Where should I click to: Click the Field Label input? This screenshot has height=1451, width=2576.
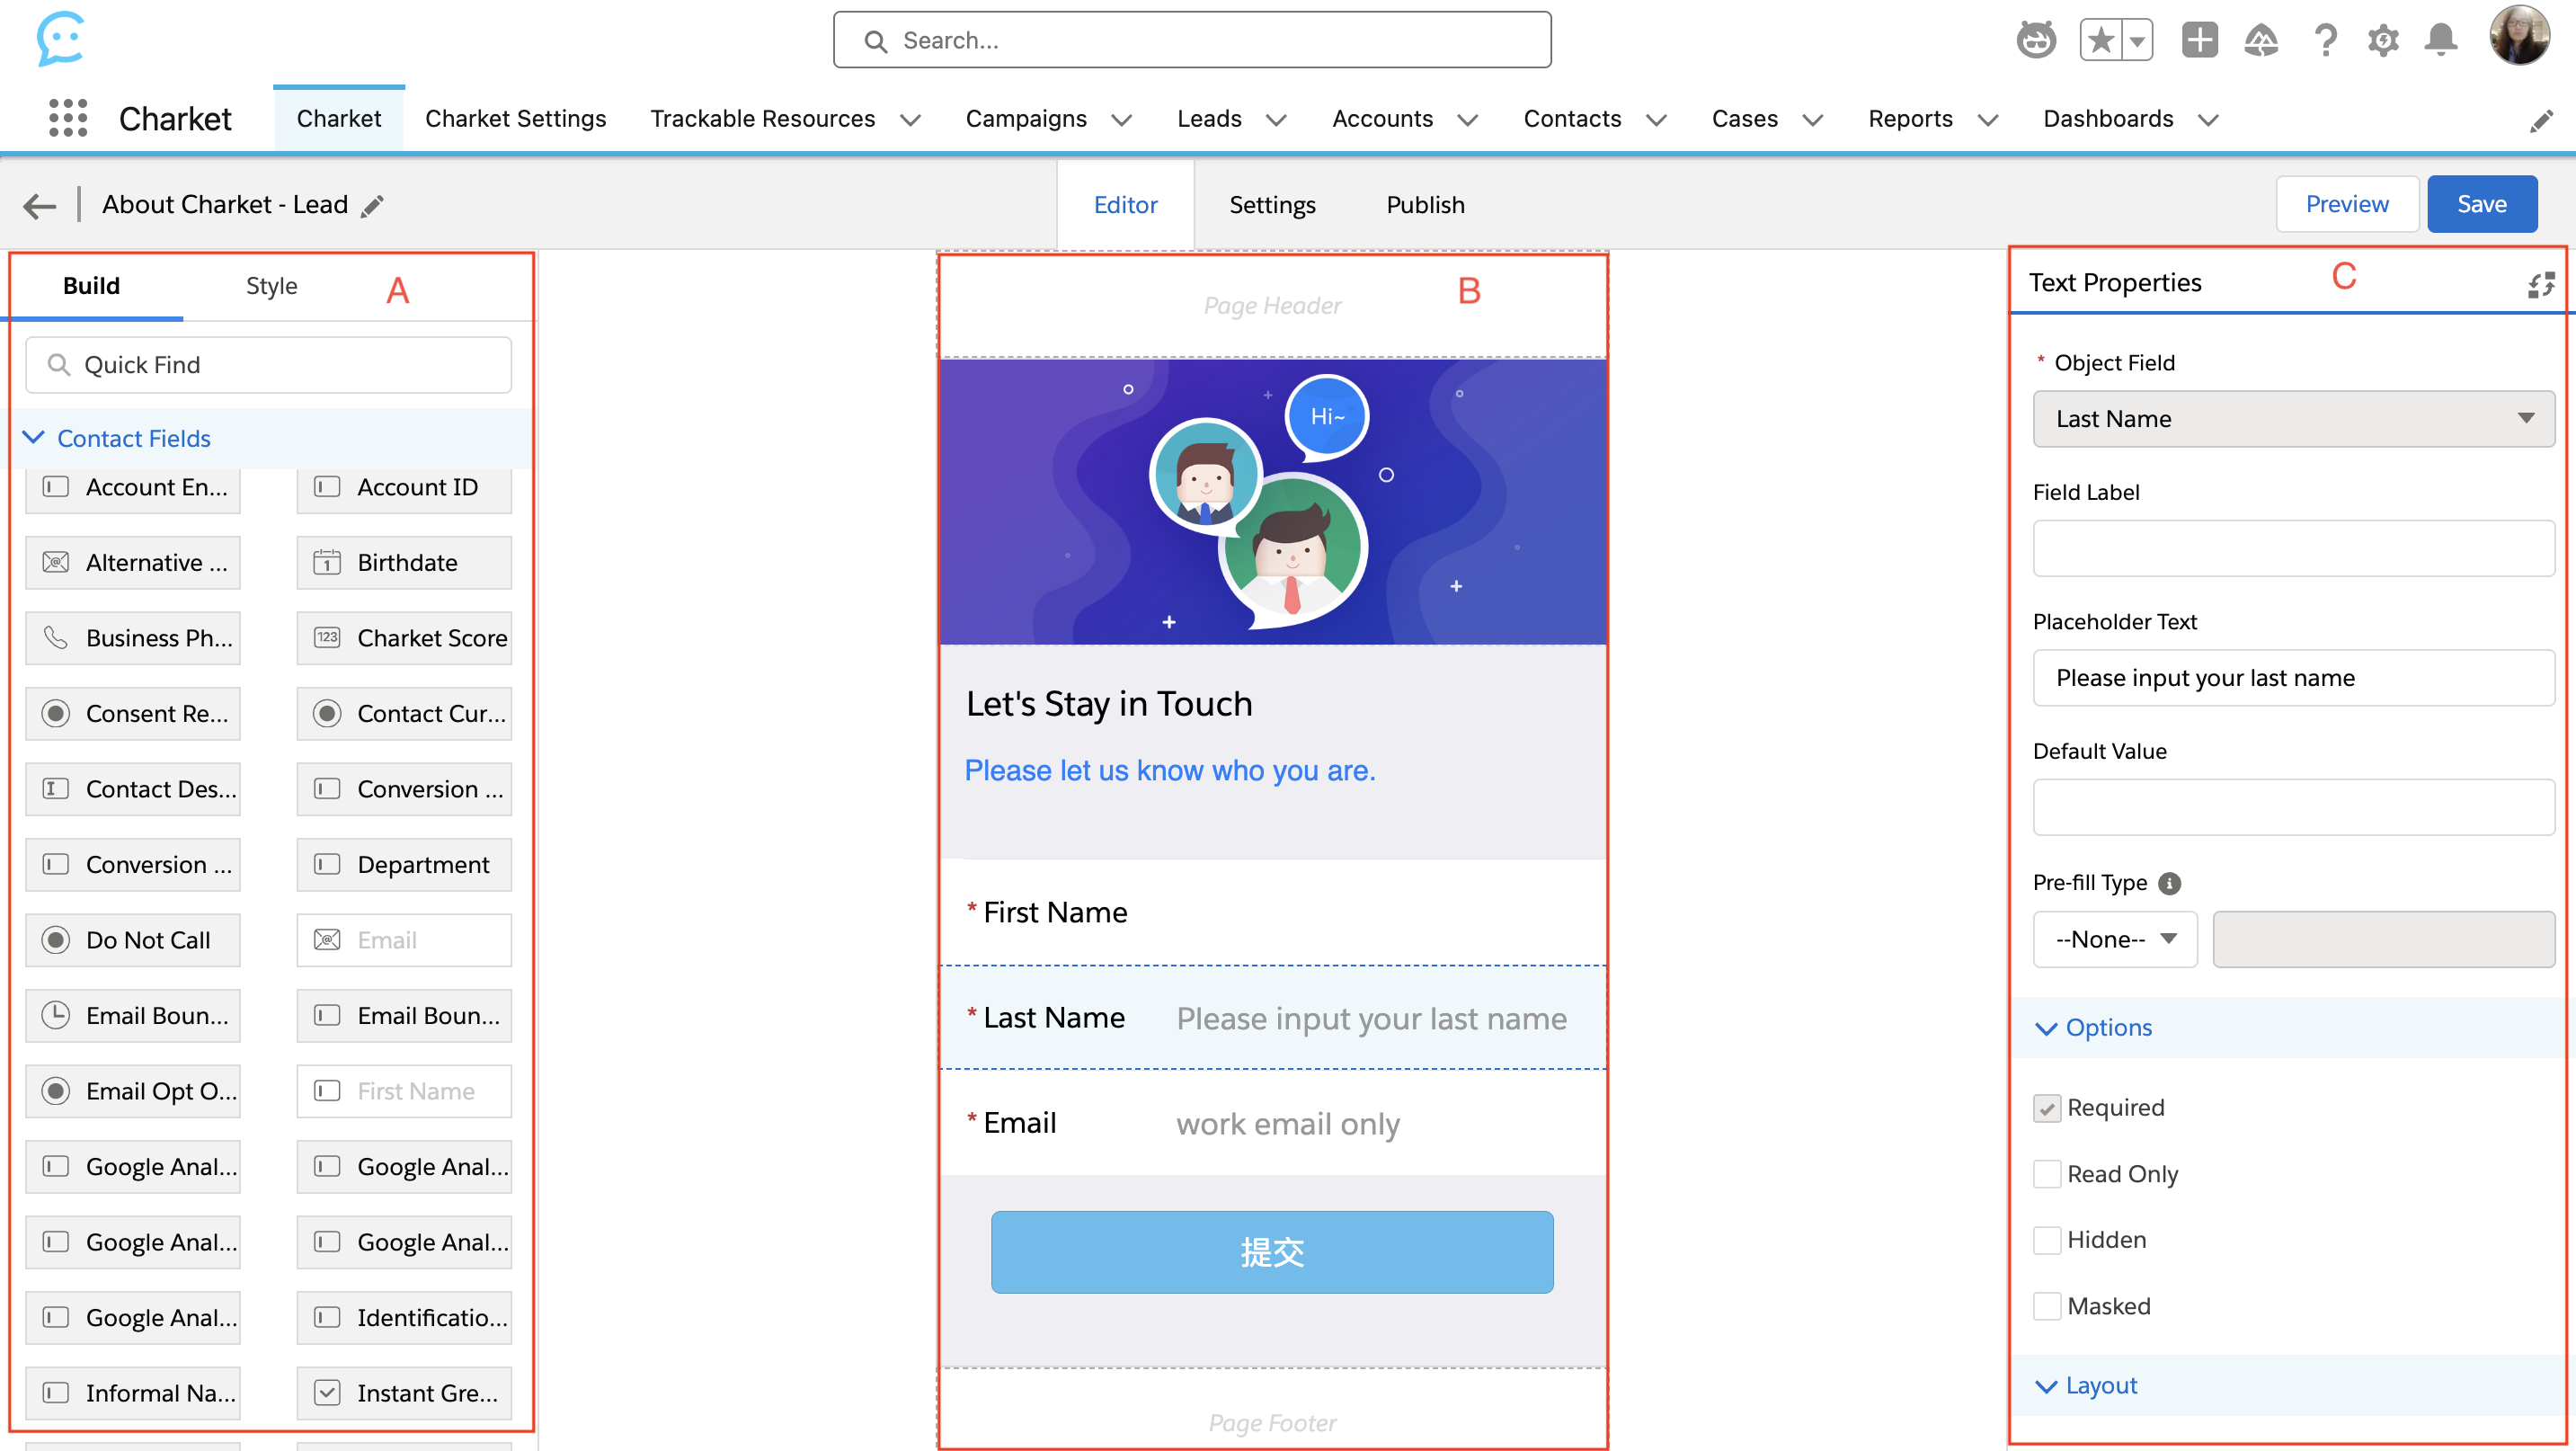[2293, 548]
